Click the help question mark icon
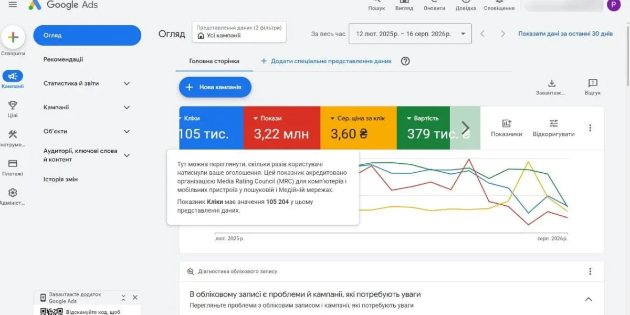630x315 pixels. coord(405,61)
